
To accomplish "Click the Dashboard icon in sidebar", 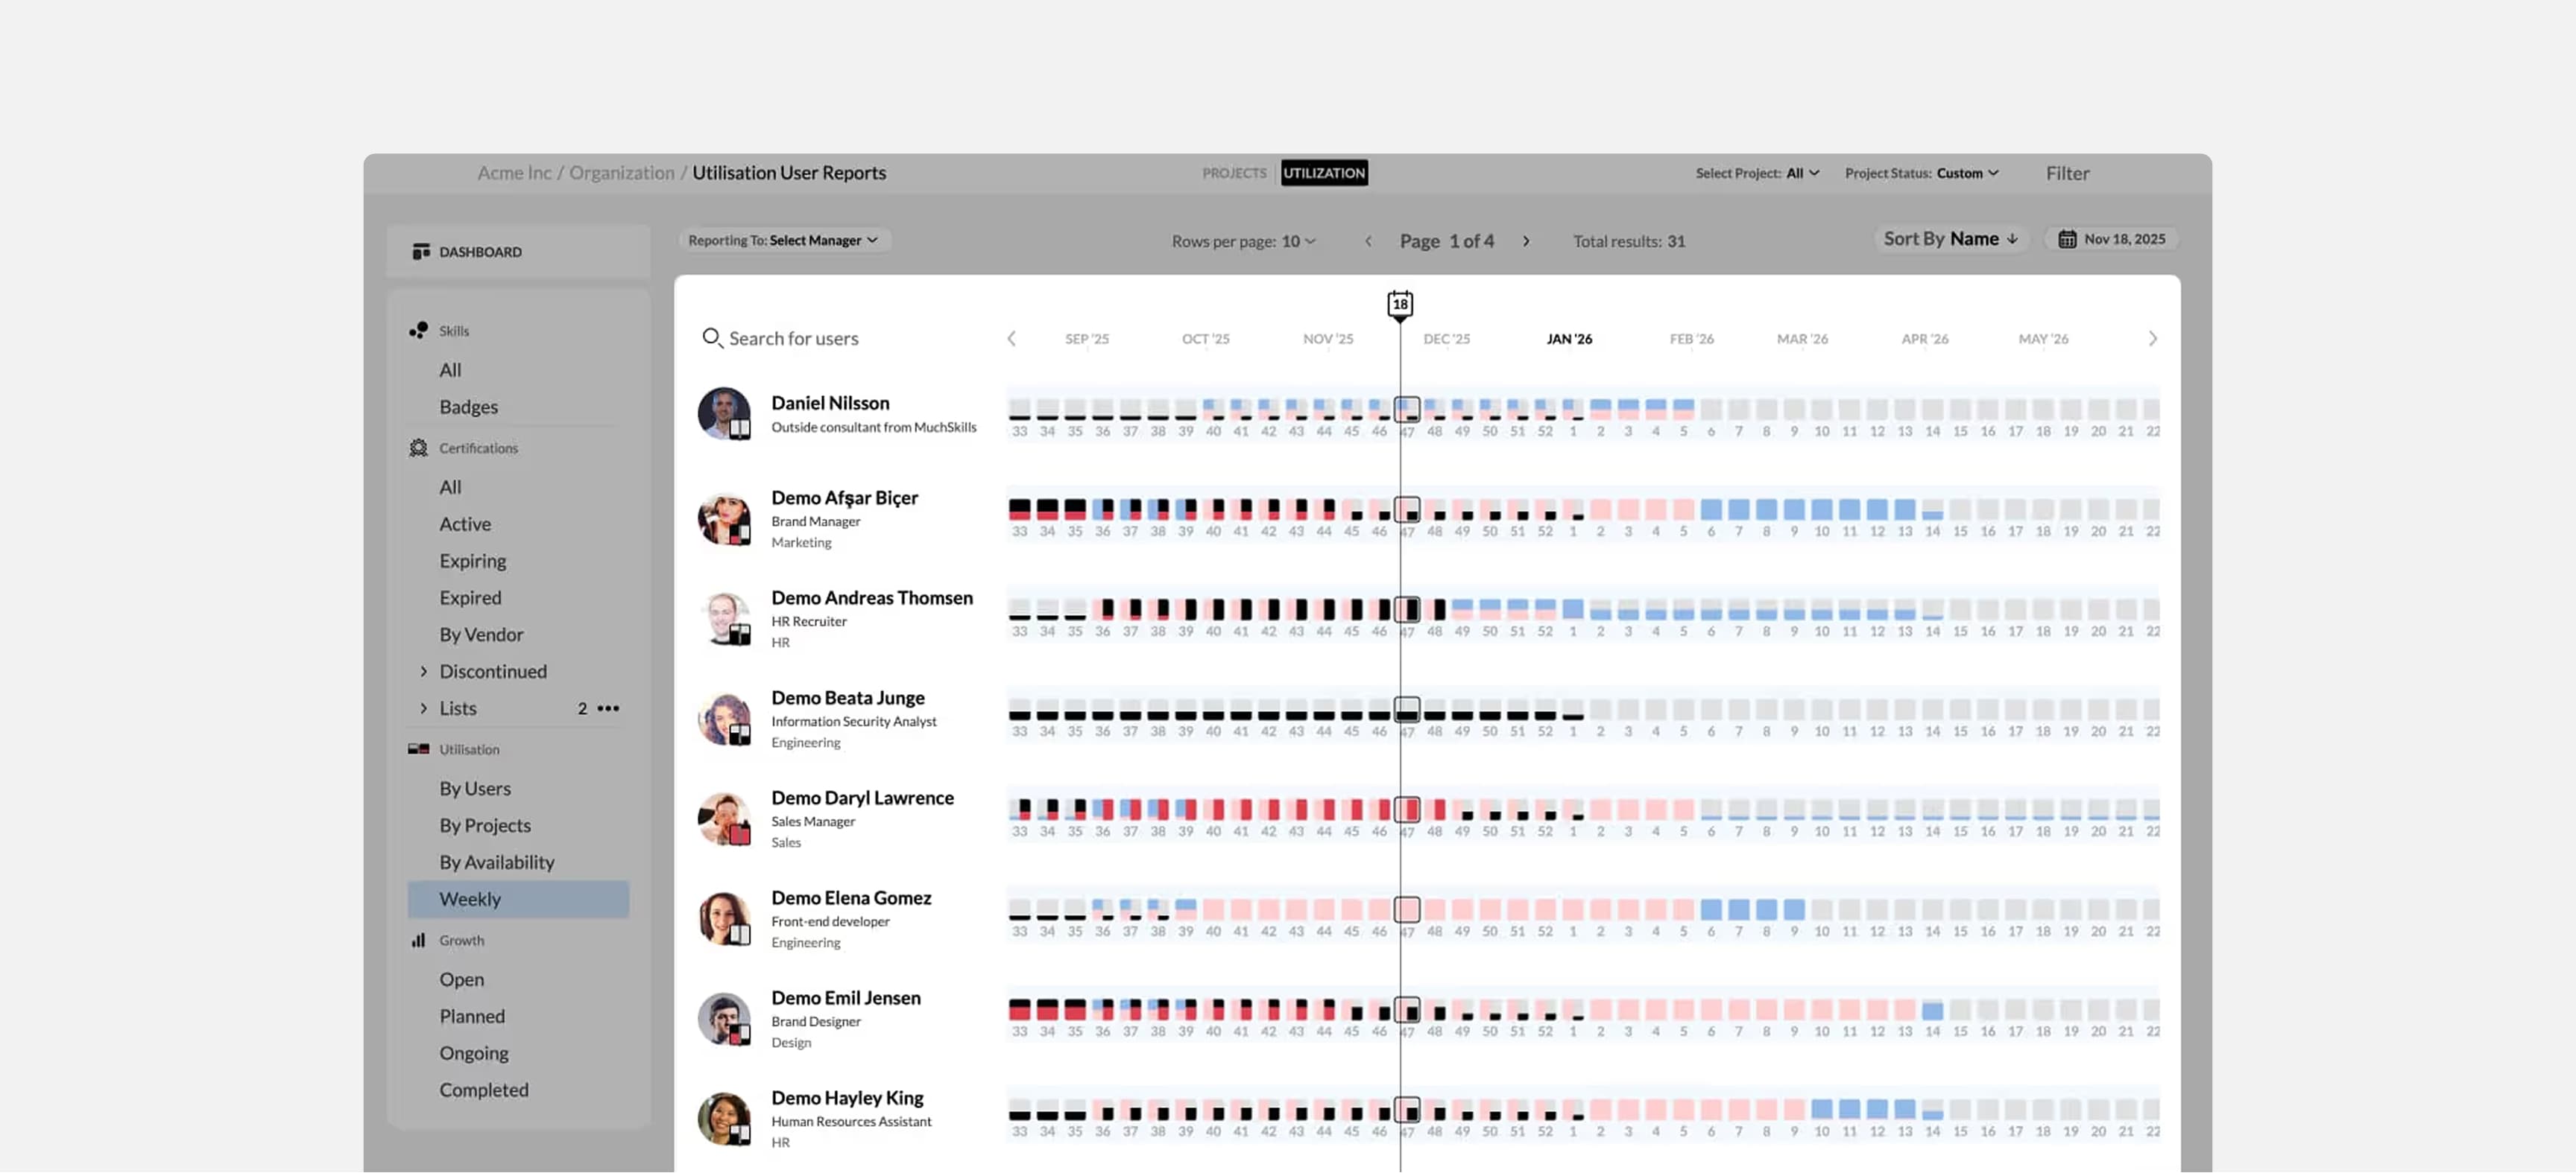I will point(420,252).
